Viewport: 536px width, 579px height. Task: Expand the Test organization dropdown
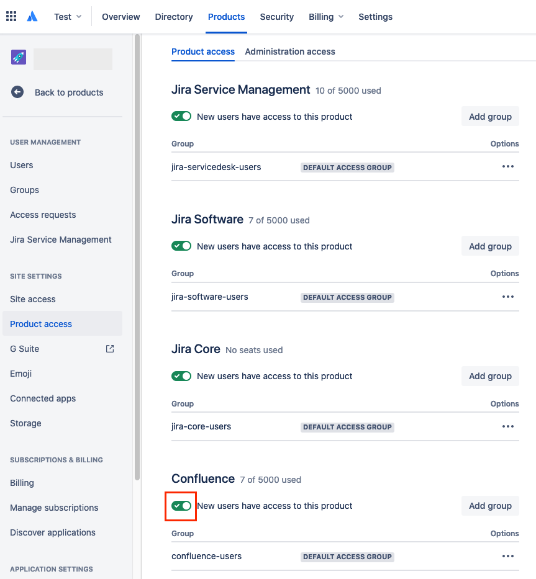(68, 17)
